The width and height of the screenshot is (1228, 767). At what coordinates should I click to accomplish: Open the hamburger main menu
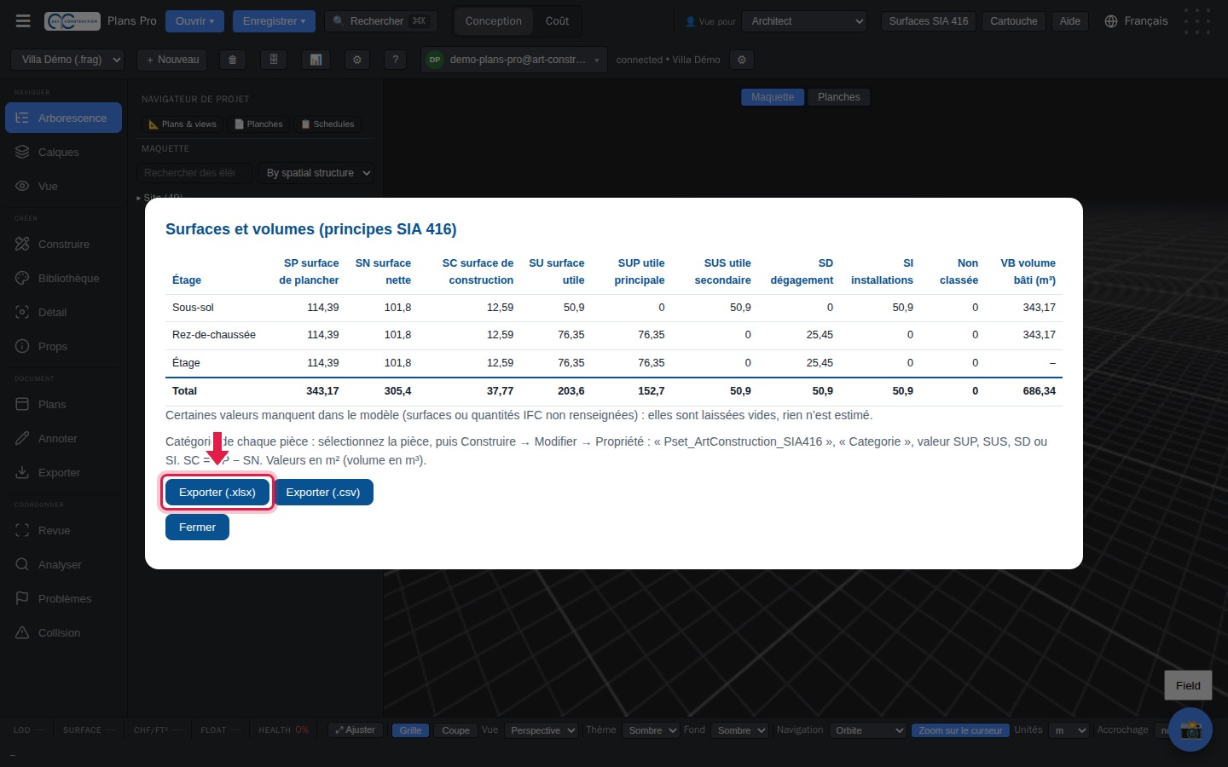pyautogui.click(x=23, y=20)
